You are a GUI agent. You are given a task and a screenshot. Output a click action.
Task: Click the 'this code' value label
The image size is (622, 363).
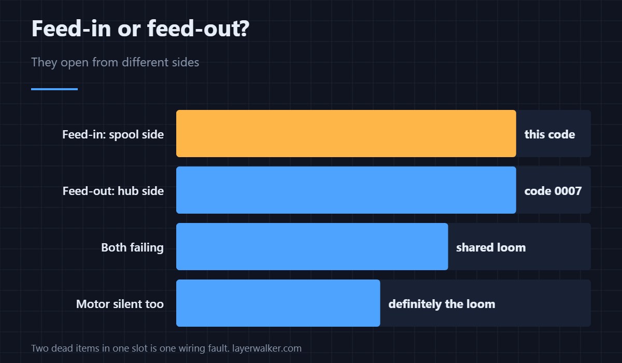pos(549,134)
